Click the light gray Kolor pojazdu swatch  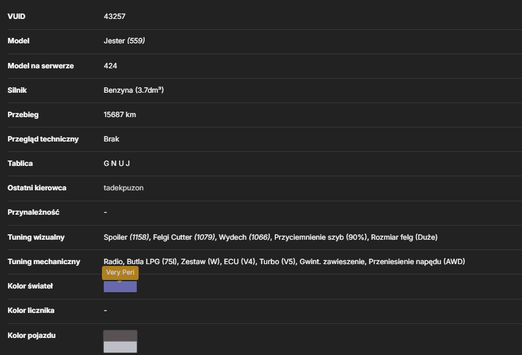pos(120,346)
